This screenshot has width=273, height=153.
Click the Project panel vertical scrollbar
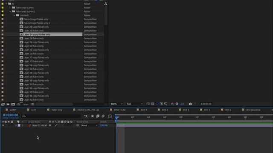tap(106, 16)
